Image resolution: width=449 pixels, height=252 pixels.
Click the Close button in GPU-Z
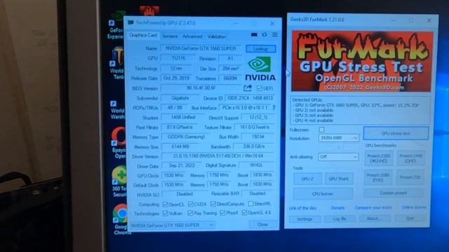[x=262, y=224]
